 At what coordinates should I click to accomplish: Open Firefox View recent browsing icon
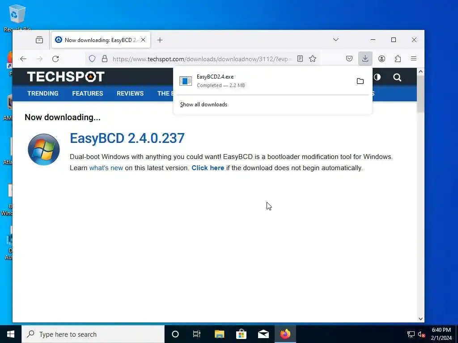tap(39, 40)
